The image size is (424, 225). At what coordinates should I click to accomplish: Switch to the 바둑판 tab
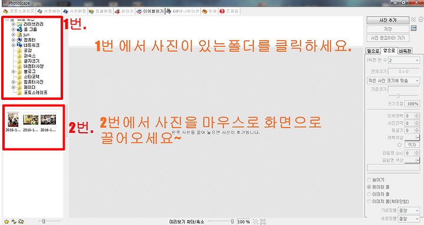point(405,51)
